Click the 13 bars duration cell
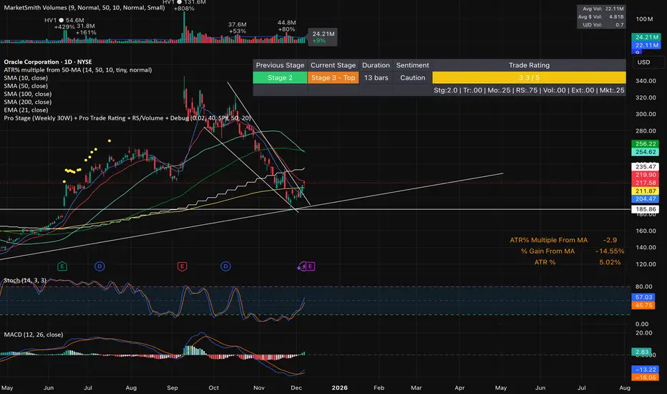Image resolution: width=667 pixels, height=394 pixels. tap(376, 77)
